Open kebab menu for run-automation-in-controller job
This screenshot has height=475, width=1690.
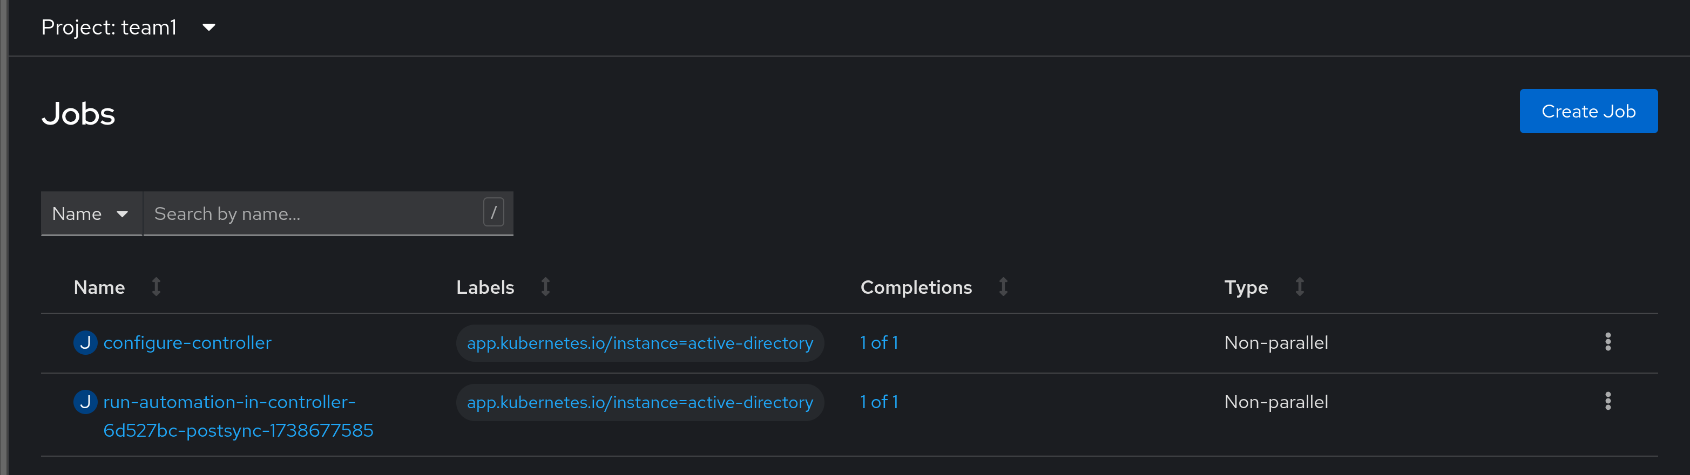pyautogui.click(x=1607, y=401)
